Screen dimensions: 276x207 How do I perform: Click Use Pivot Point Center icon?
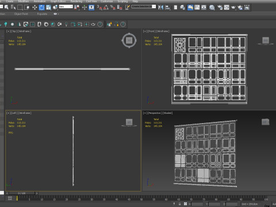(x=77, y=7)
